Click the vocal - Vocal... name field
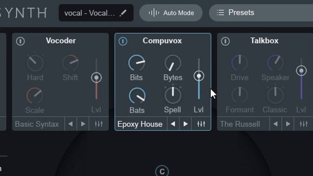313x176 pixels. point(96,13)
